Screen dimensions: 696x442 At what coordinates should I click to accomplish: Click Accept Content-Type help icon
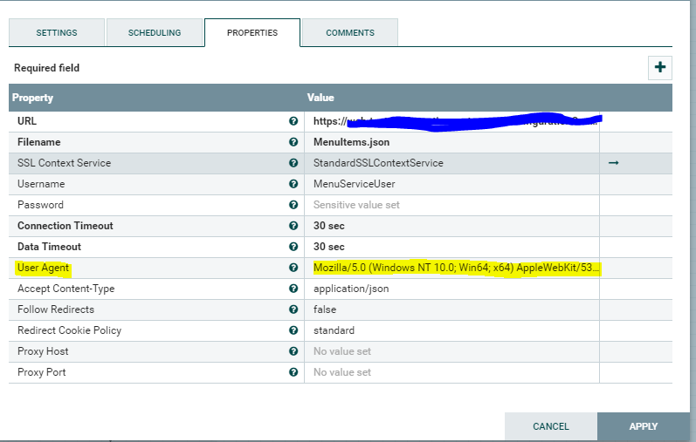[x=293, y=289]
